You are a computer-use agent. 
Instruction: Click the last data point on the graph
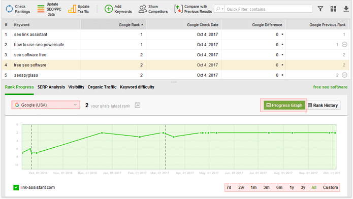pos(335,133)
